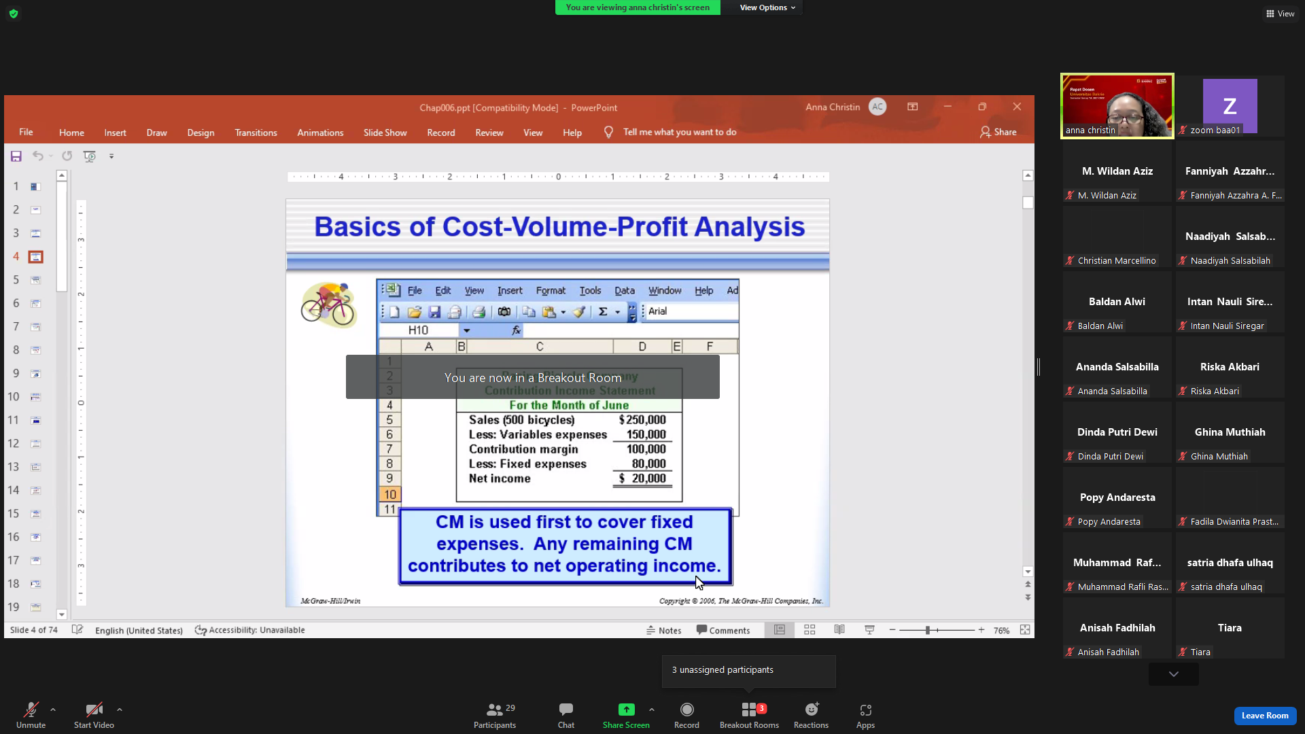Open the Review ribbon tab
Image resolution: width=1305 pixels, height=734 pixels.
489,133
